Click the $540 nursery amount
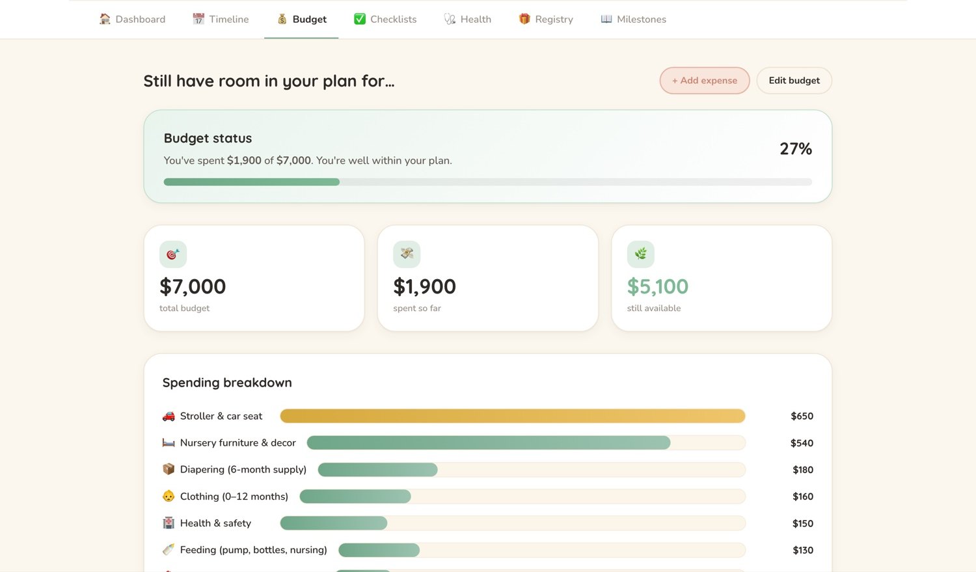Viewport: 976px width, 572px height. tap(802, 443)
